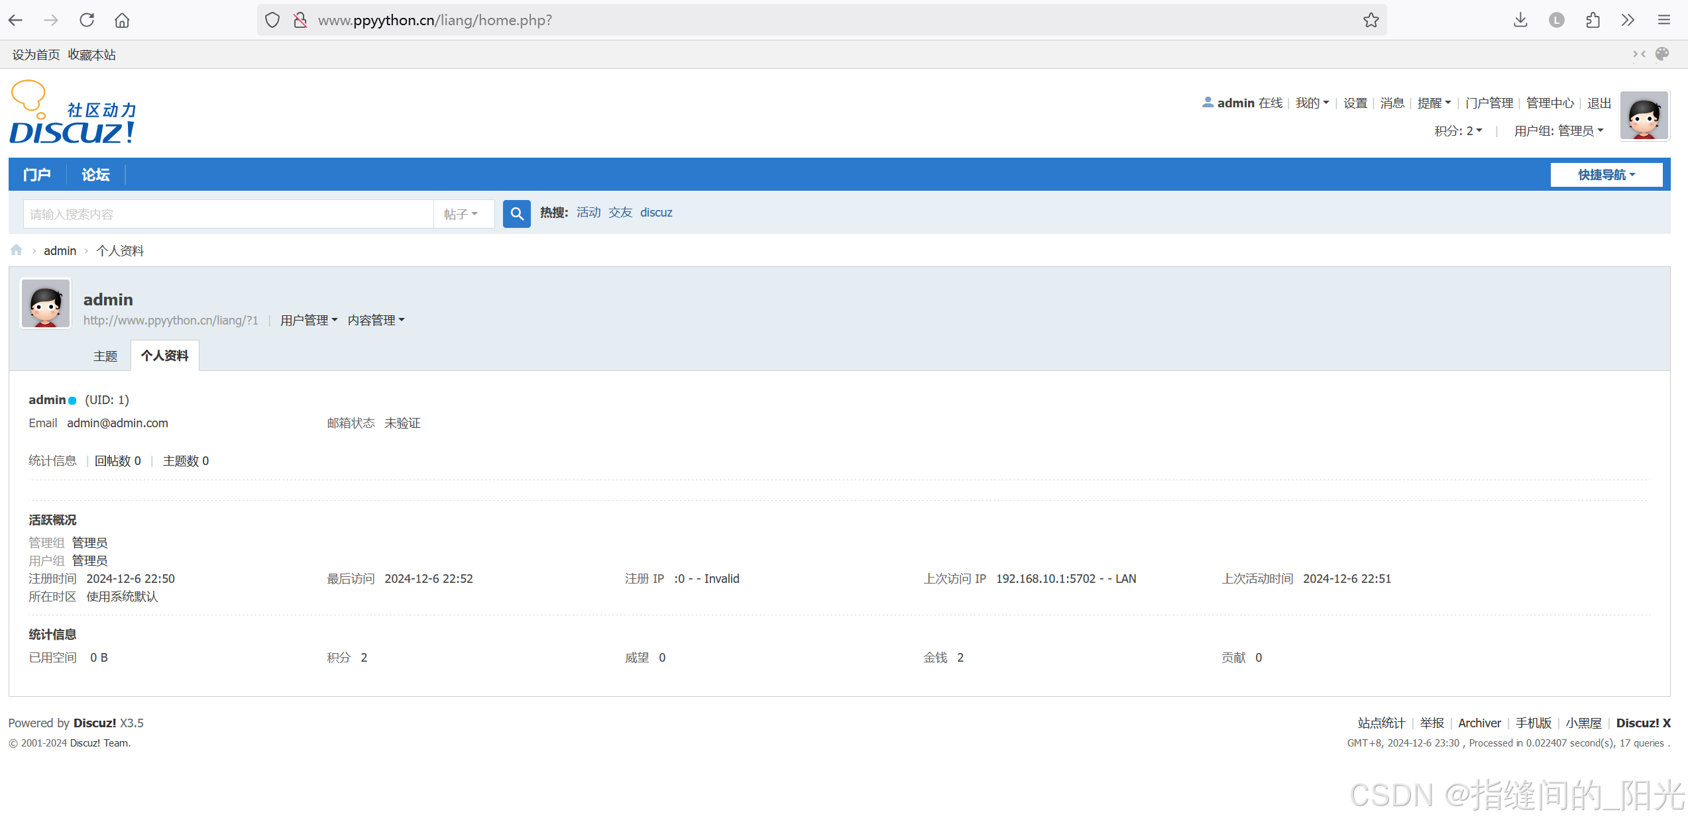Open the 用户管理 dropdown
The height and width of the screenshot is (822, 1688).
308,321
